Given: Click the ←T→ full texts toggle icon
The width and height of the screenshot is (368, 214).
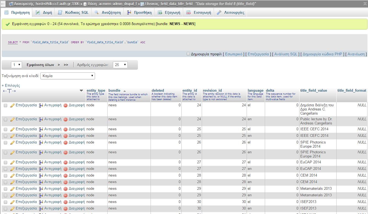Looking at the screenshot, I should click(x=9, y=91).
